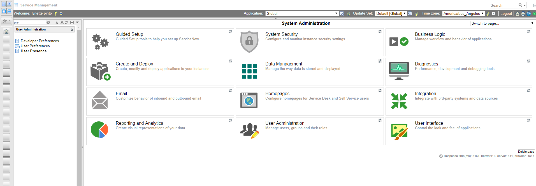Open the Switch to page dropdown
The height and width of the screenshot is (186, 536).
pyautogui.click(x=502, y=23)
